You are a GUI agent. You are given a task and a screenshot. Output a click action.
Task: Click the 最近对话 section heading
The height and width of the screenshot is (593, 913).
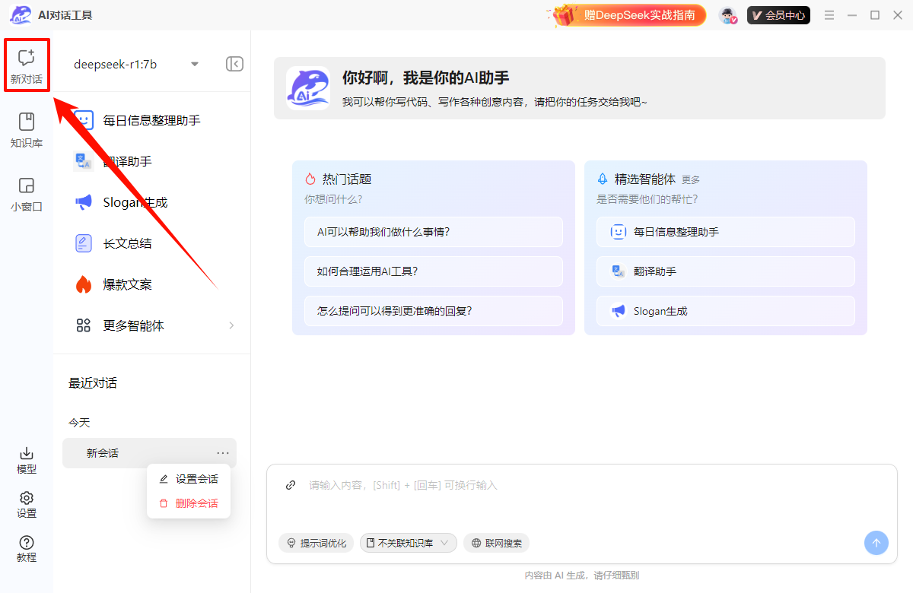[93, 383]
